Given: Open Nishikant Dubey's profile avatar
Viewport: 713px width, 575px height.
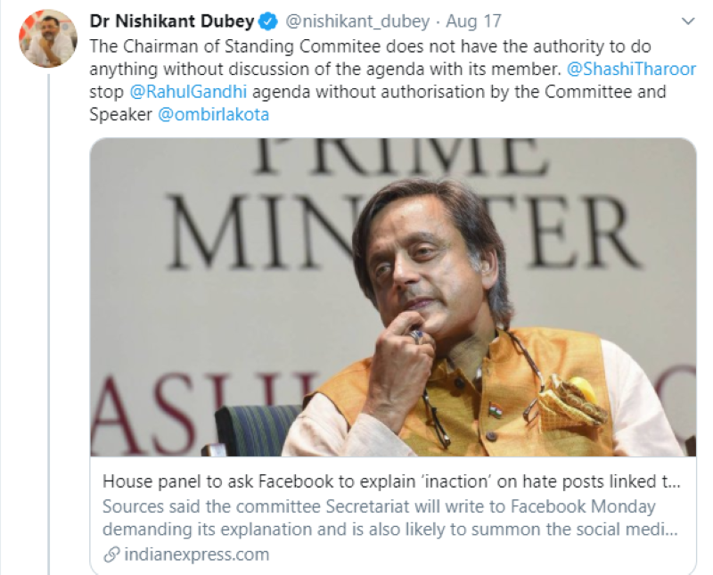Looking at the screenshot, I should click(x=47, y=38).
